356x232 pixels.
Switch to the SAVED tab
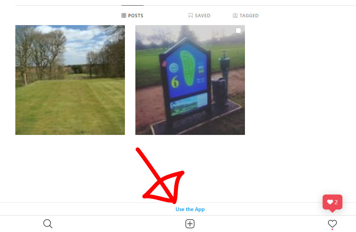[x=199, y=15]
